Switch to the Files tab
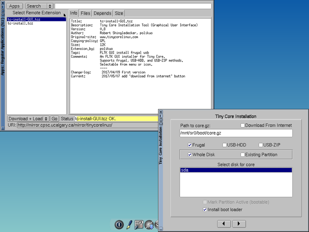This screenshot has width=309, height=232. pyautogui.click(x=85, y=13)
